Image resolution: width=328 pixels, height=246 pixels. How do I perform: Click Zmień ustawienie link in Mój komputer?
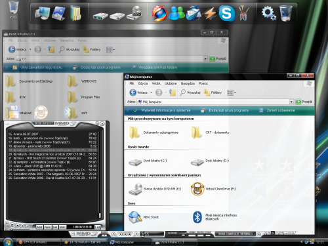click(281, 110)
